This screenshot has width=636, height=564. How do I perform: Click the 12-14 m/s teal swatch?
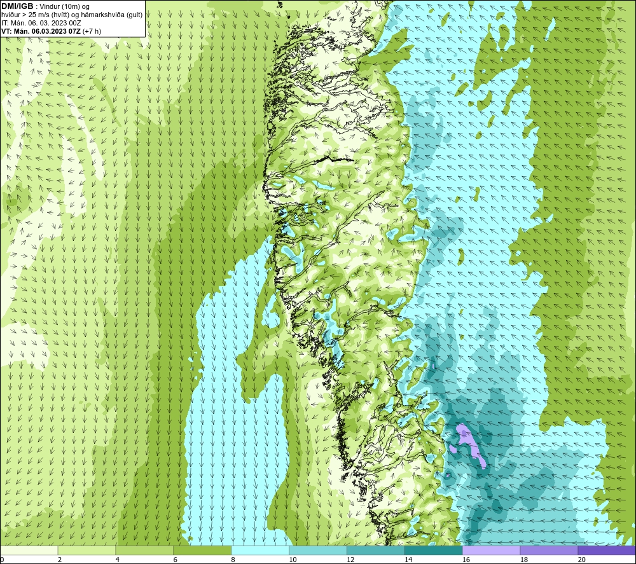(x=376, y=550)
